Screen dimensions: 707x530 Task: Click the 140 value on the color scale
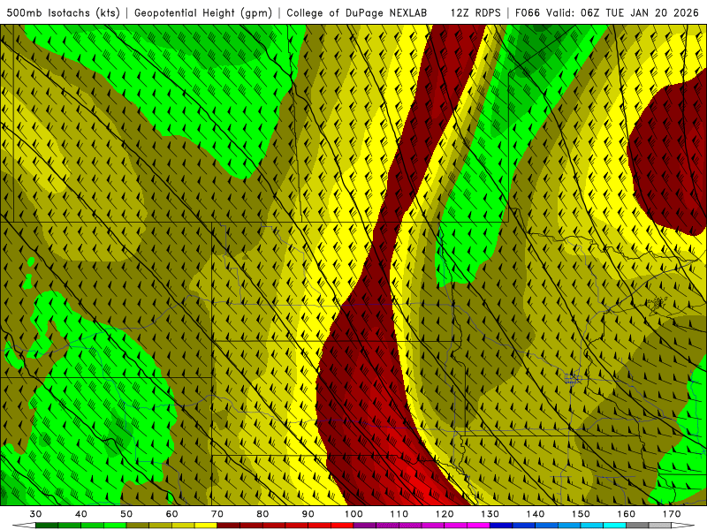click(536, 514)
